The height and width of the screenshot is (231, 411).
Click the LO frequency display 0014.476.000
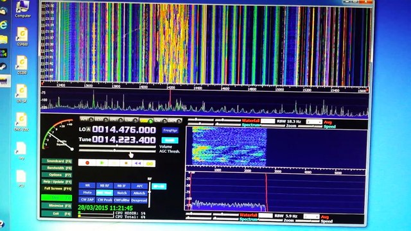tap(124, 130)
